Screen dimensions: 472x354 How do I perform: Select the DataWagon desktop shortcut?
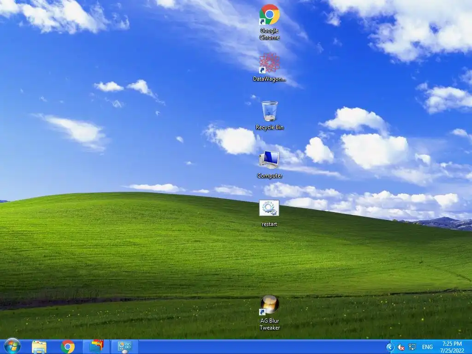[269, 67]
